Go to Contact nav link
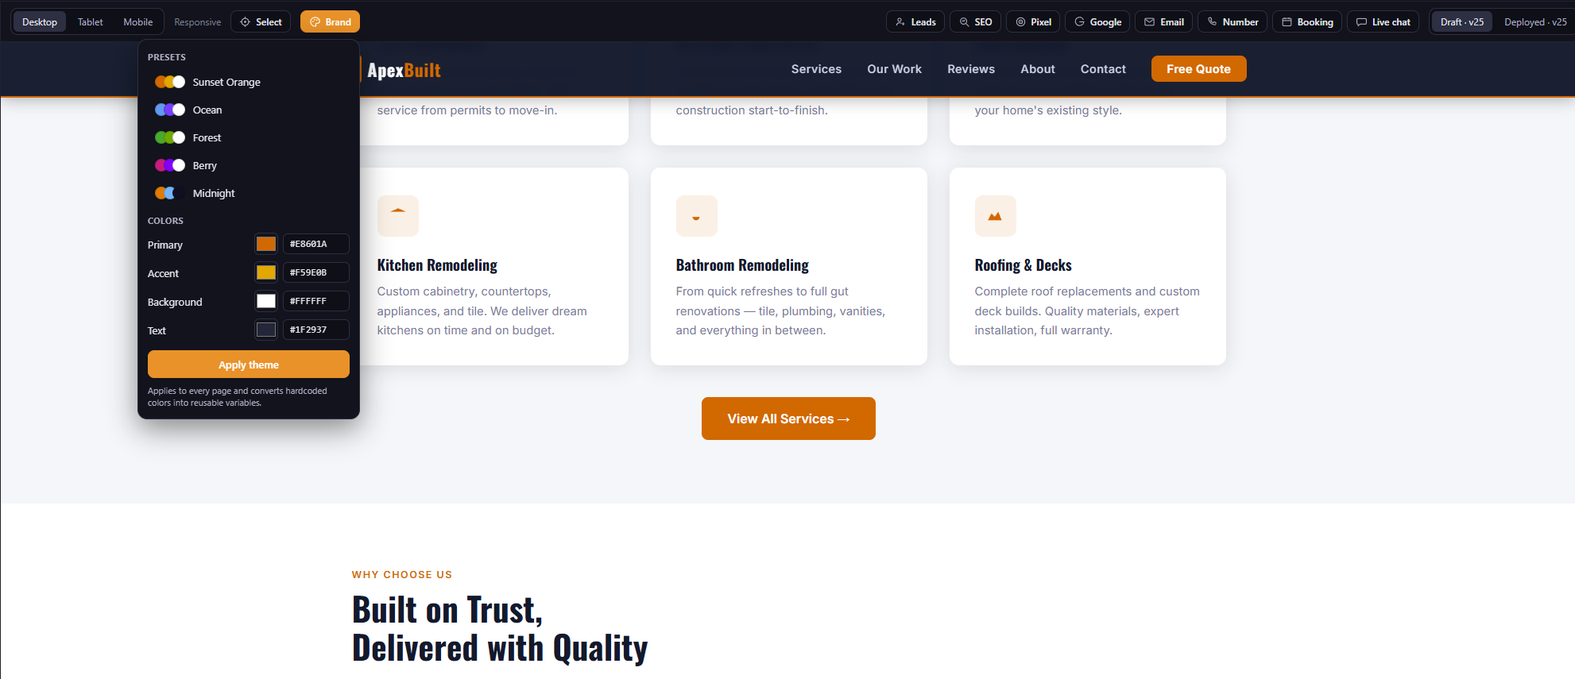 [1103, 69]
